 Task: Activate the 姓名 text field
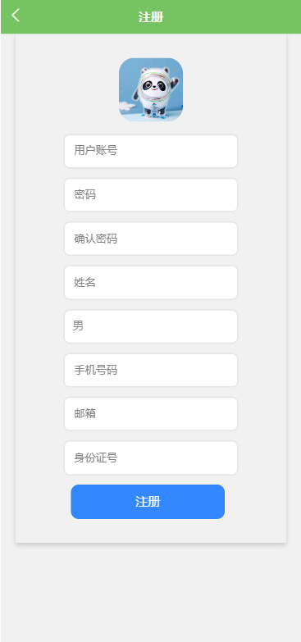click(x=151, y=283)
